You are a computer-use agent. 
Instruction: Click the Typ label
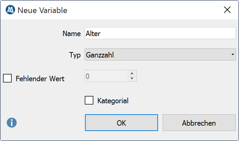point(75,55)
